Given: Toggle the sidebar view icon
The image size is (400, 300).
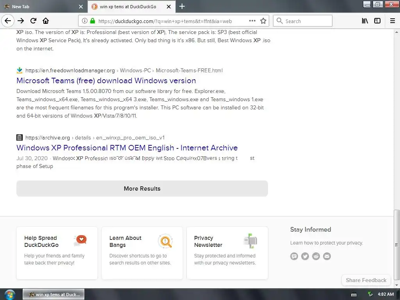Looking at the screenshot, I should click(x=377, y=21).
